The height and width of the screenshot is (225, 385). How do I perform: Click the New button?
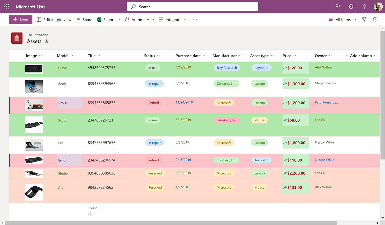(21, 20)
